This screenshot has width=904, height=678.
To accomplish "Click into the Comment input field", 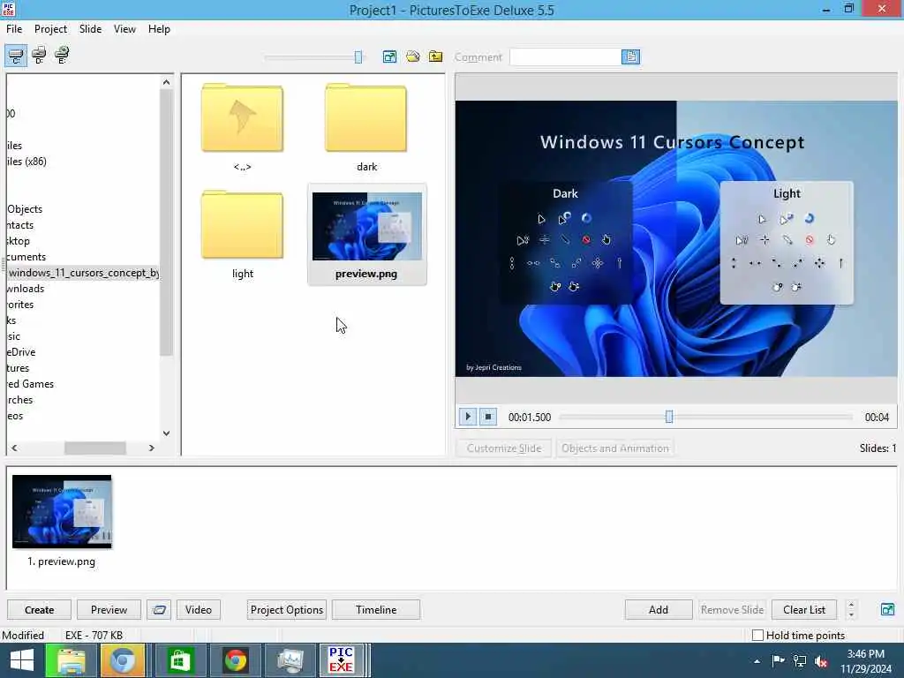I will [566, 56].
